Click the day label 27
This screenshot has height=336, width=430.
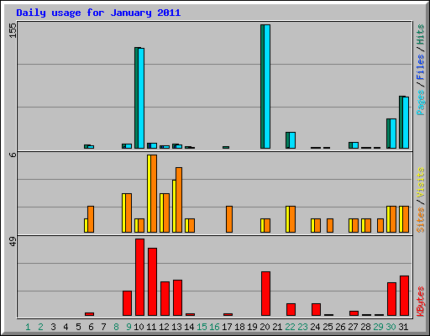[x=353, y=327]
